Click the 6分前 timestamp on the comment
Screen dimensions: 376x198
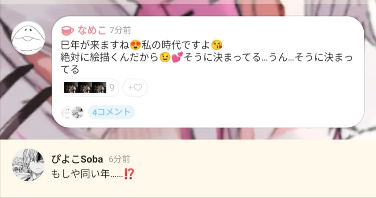pyautogui.click(x=119, y=159)
